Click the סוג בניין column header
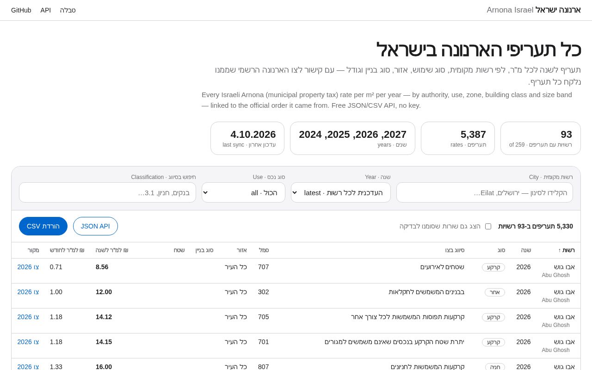The width and height of the screenshot is (592, 370). [204, 250]
